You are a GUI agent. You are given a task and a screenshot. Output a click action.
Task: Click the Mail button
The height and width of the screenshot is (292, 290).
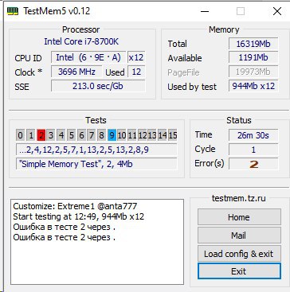[x=239, y=236]
